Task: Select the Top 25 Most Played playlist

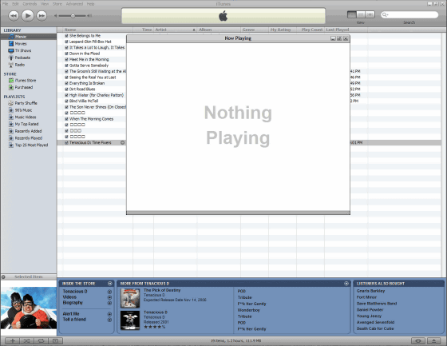Action: (31, 145)
